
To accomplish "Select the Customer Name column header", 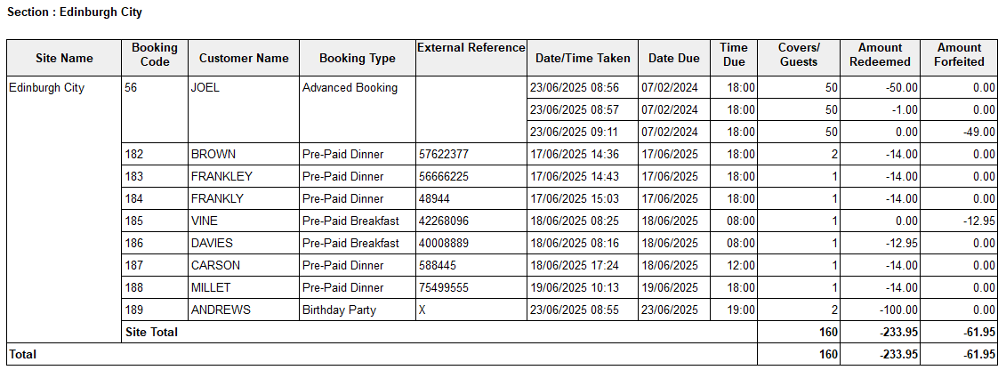I will [244, 59].
